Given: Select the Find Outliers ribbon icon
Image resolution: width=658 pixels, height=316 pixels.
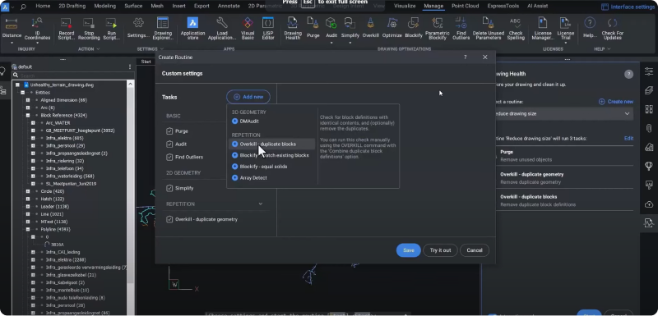Looking at the screenshot, I should [461, 29].
